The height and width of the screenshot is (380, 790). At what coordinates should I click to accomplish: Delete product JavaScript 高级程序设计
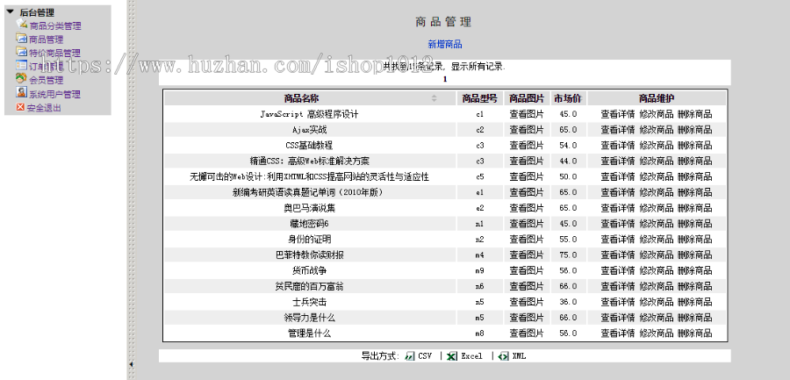(695, 114)
